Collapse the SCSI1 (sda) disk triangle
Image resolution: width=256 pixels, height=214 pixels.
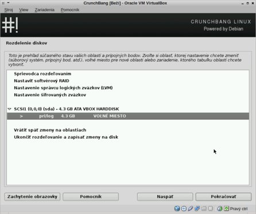click(x=9, y=109)
